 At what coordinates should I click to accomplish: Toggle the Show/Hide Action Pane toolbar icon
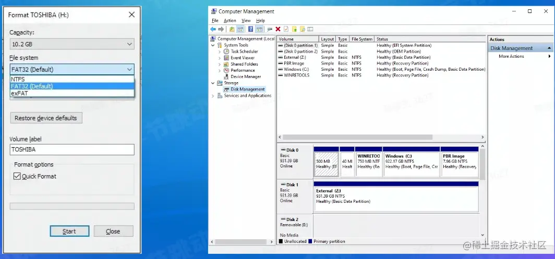(x=259, y=29)
